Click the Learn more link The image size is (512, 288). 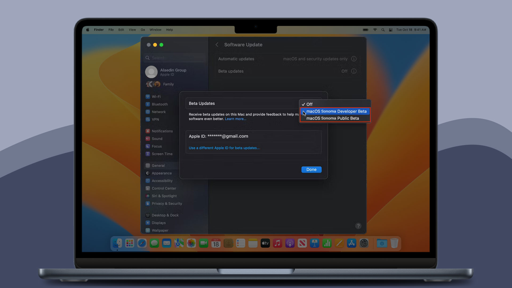pyautogui.click(x=235, y=119)
